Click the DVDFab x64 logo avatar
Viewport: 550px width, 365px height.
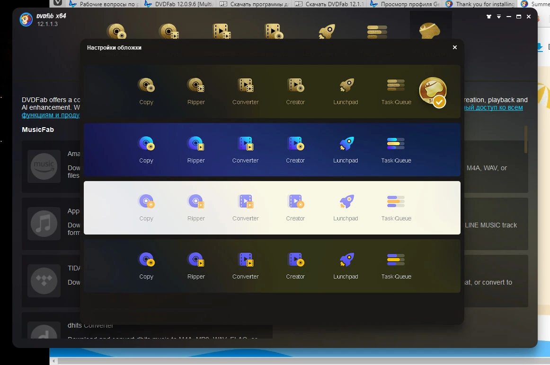(x=26, y=19)
